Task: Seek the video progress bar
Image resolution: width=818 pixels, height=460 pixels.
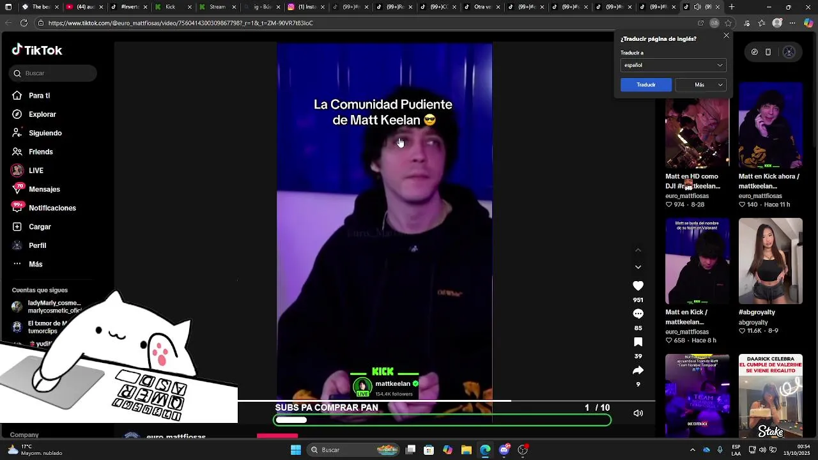Action: [x=446, y=401]
